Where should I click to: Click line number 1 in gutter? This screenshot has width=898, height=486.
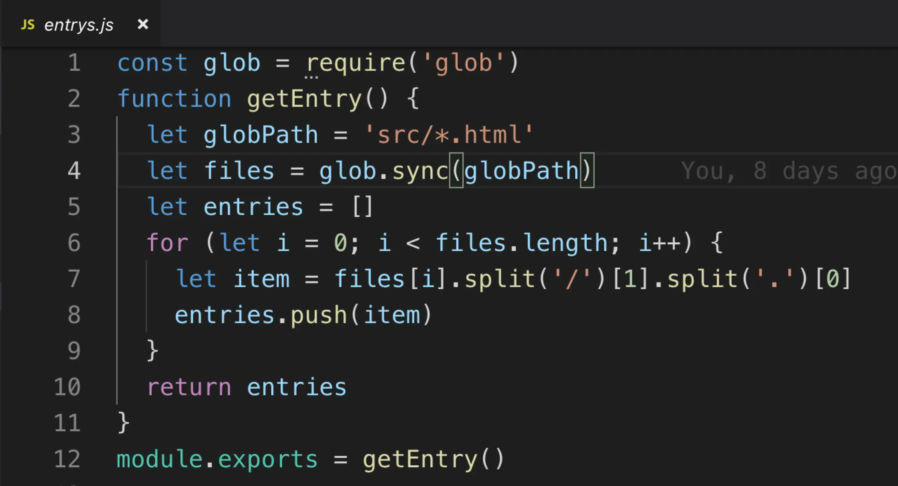tap(74, 63)
